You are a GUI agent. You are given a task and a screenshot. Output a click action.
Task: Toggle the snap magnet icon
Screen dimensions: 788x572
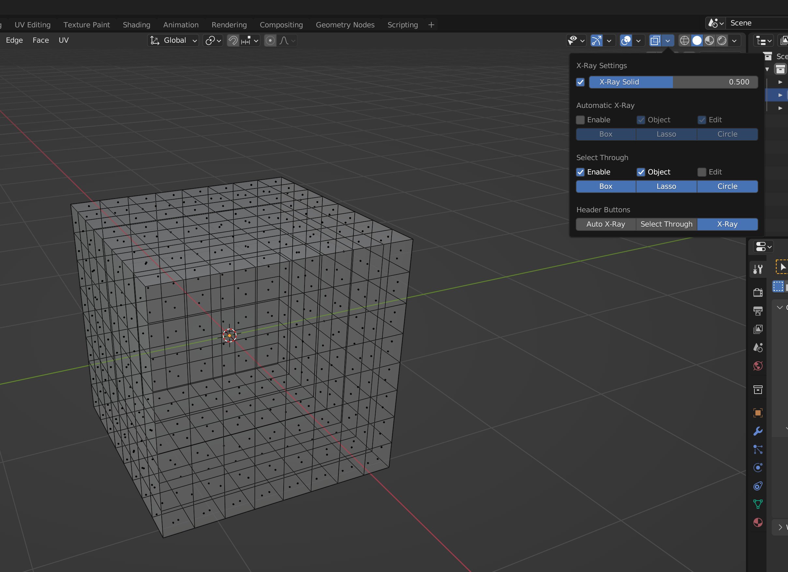pyautogui.click(x=233, y=41)
